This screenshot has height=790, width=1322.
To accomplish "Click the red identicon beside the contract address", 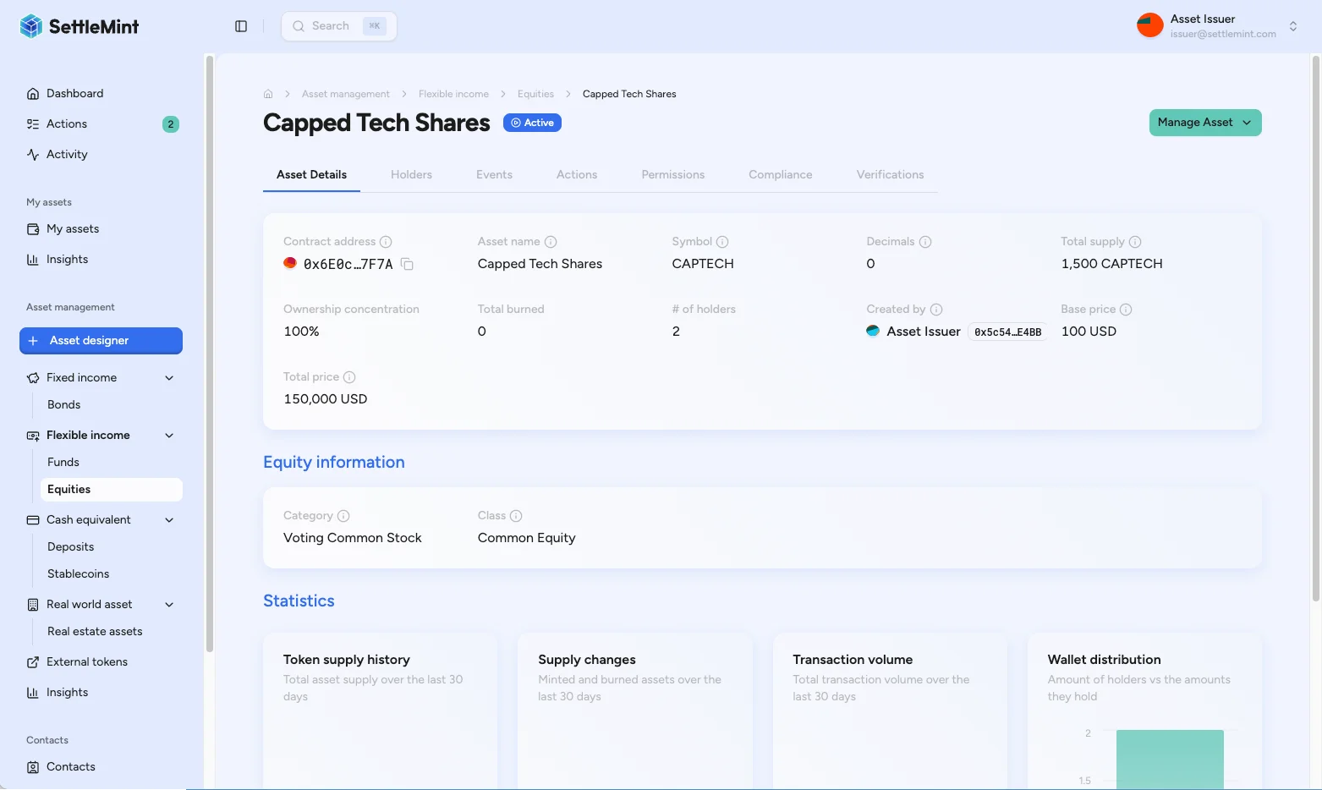I will click(290, 263).
